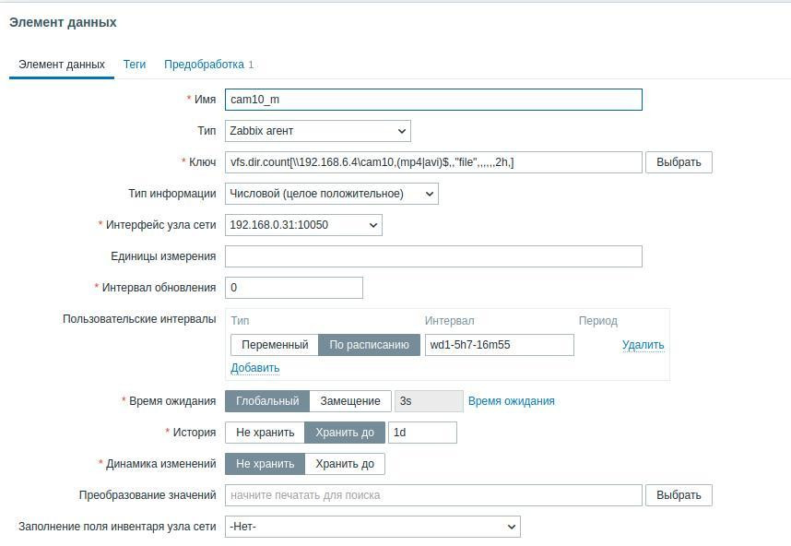Screen dimensions: 791x546
Task: Edit the interval value wd1-5h7-16m55
Action: [x=499, y=344]
